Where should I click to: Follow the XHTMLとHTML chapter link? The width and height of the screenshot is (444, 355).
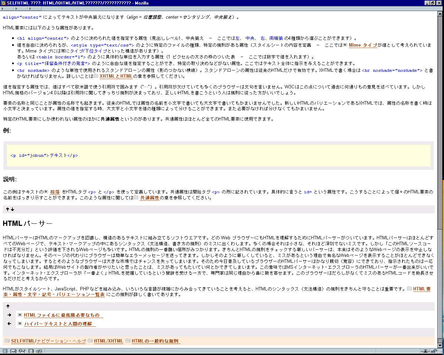(x=116, y=76)
